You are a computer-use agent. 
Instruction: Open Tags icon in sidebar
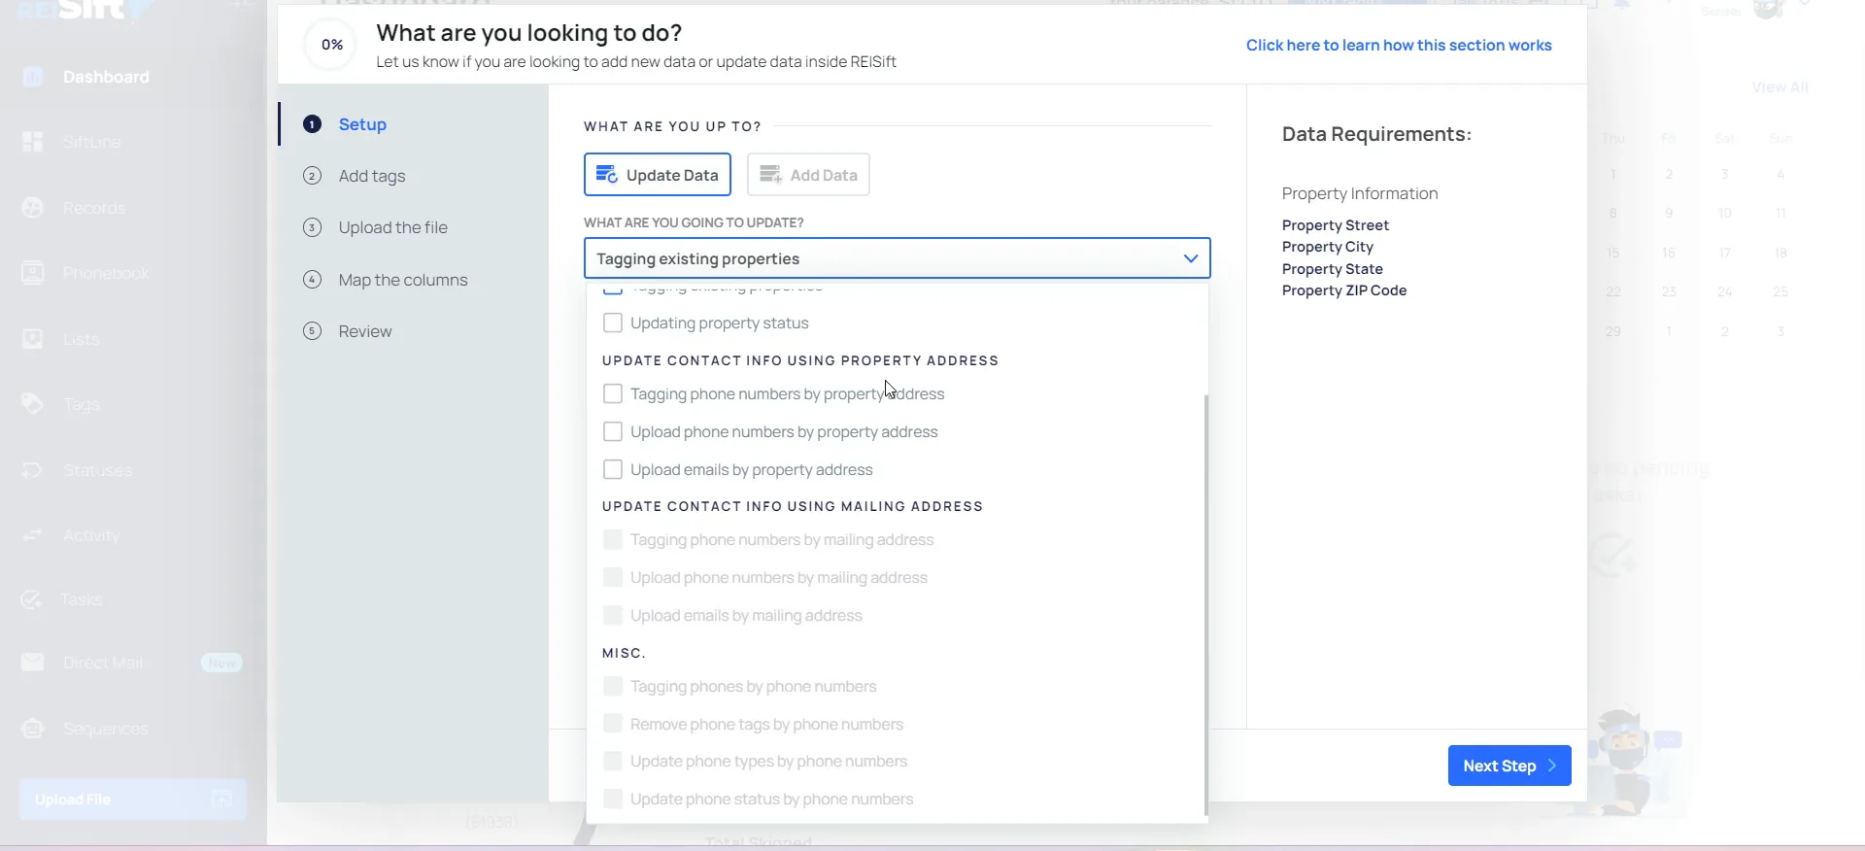(x=33, y=404)
